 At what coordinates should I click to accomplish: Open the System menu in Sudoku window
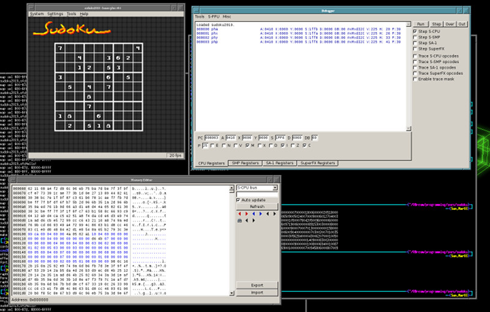point(37,14)
